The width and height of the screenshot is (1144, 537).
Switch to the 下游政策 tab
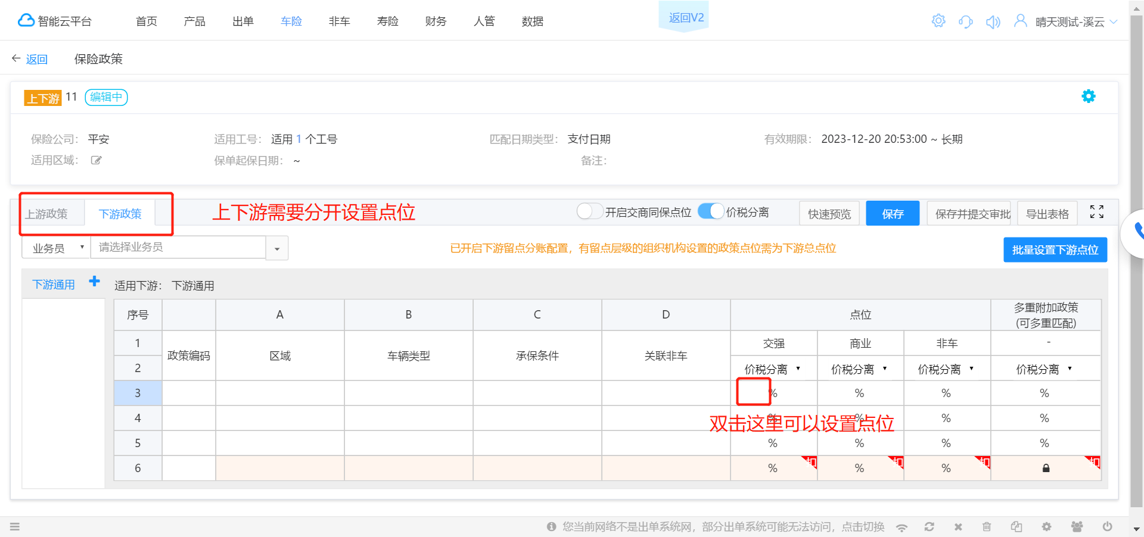pos(120,214)
